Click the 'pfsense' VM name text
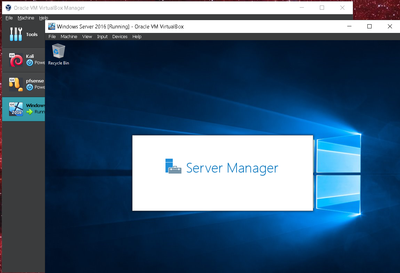400x273 pixels. pos(35,81)
